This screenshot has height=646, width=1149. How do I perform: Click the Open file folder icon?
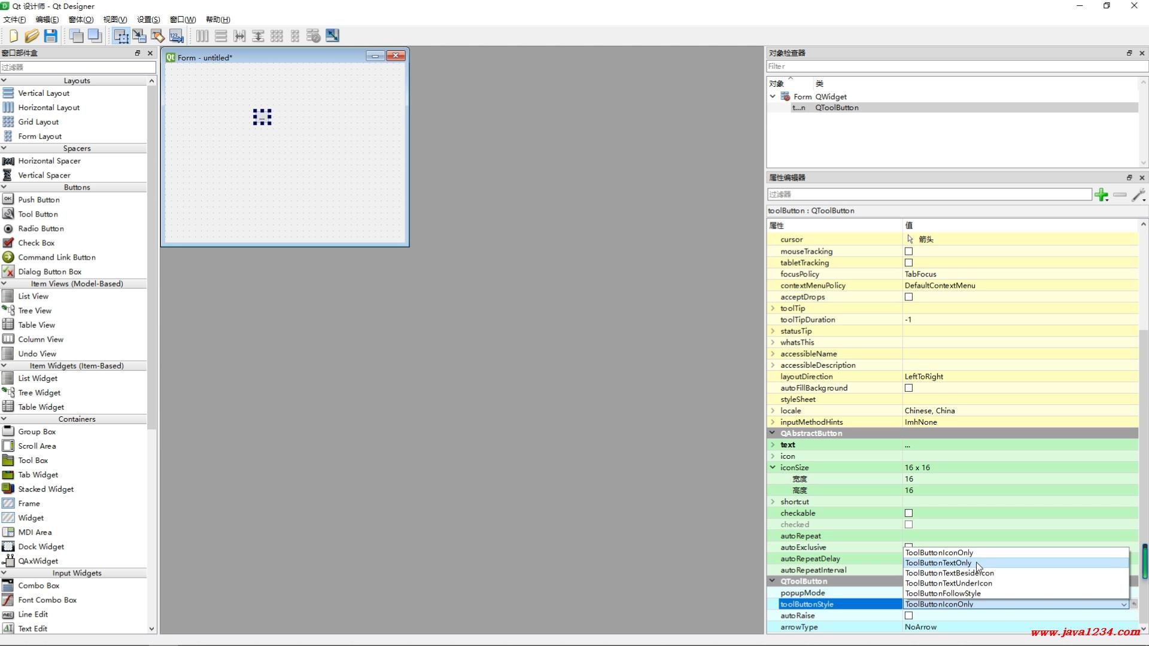(x=32, y=36)
